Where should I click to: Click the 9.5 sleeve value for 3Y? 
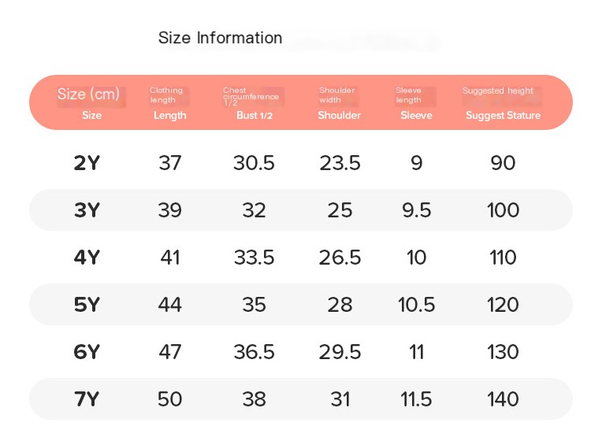click(x=417, y=210)
